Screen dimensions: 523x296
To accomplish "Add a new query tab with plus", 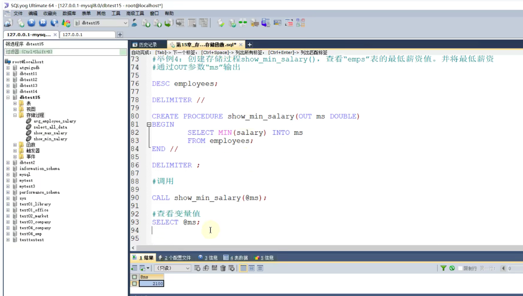I will 250,44.
